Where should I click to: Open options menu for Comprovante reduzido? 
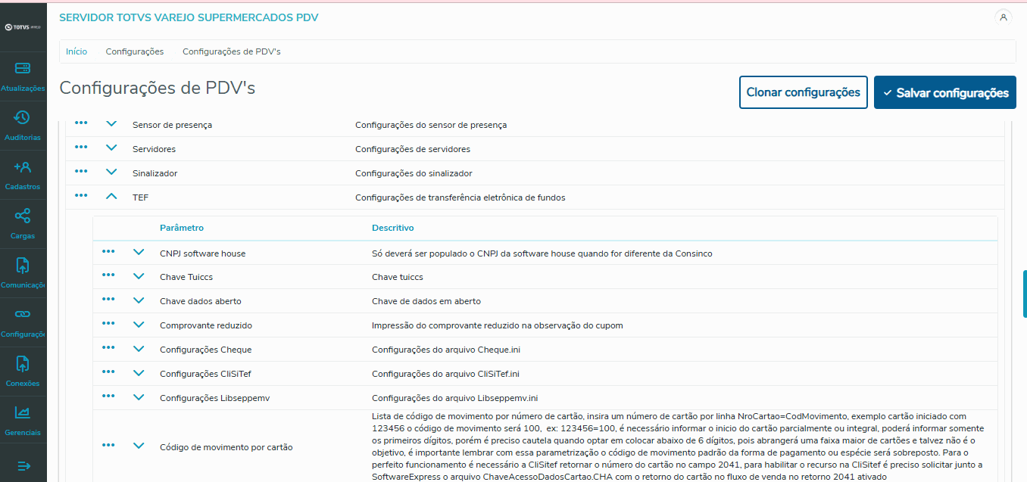[x=108, y=325]
